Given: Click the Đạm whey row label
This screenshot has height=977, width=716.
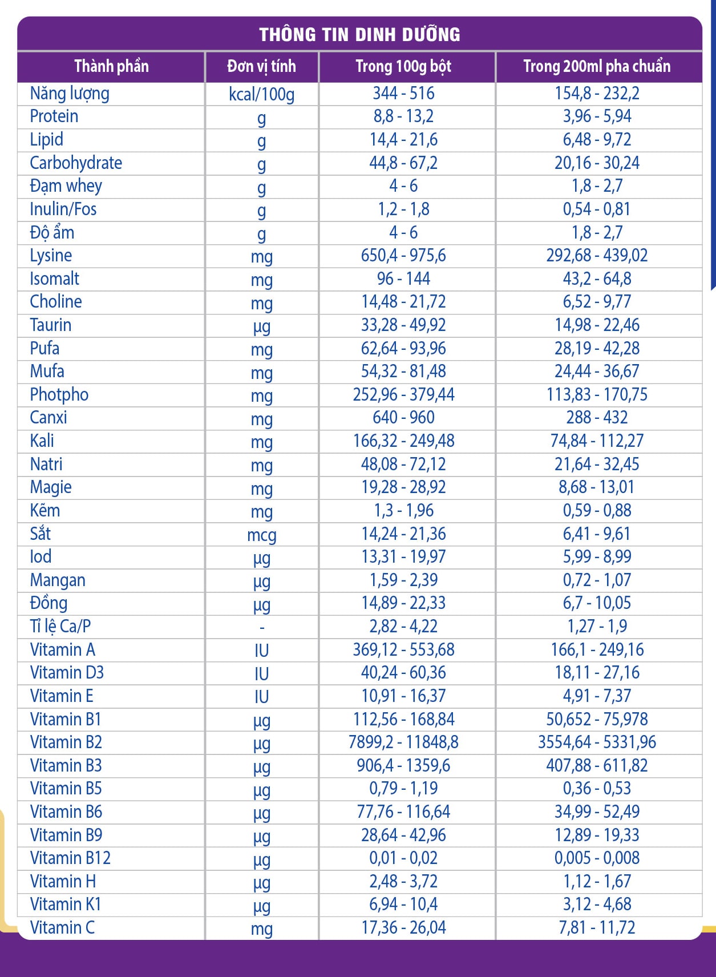Looking at the screenshot, I should tap(66, 186).
